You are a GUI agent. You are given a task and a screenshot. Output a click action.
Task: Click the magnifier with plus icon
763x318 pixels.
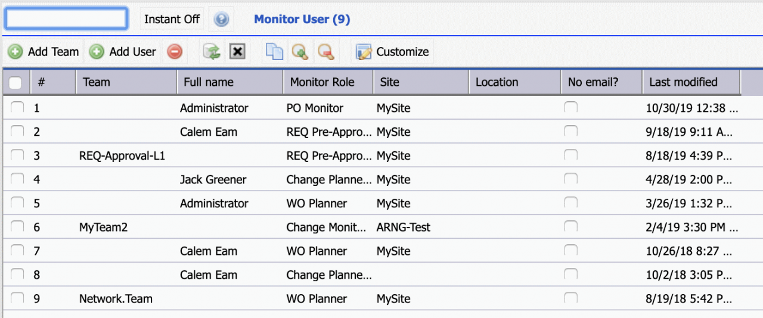pyautogui.click(x=299, y=52)
